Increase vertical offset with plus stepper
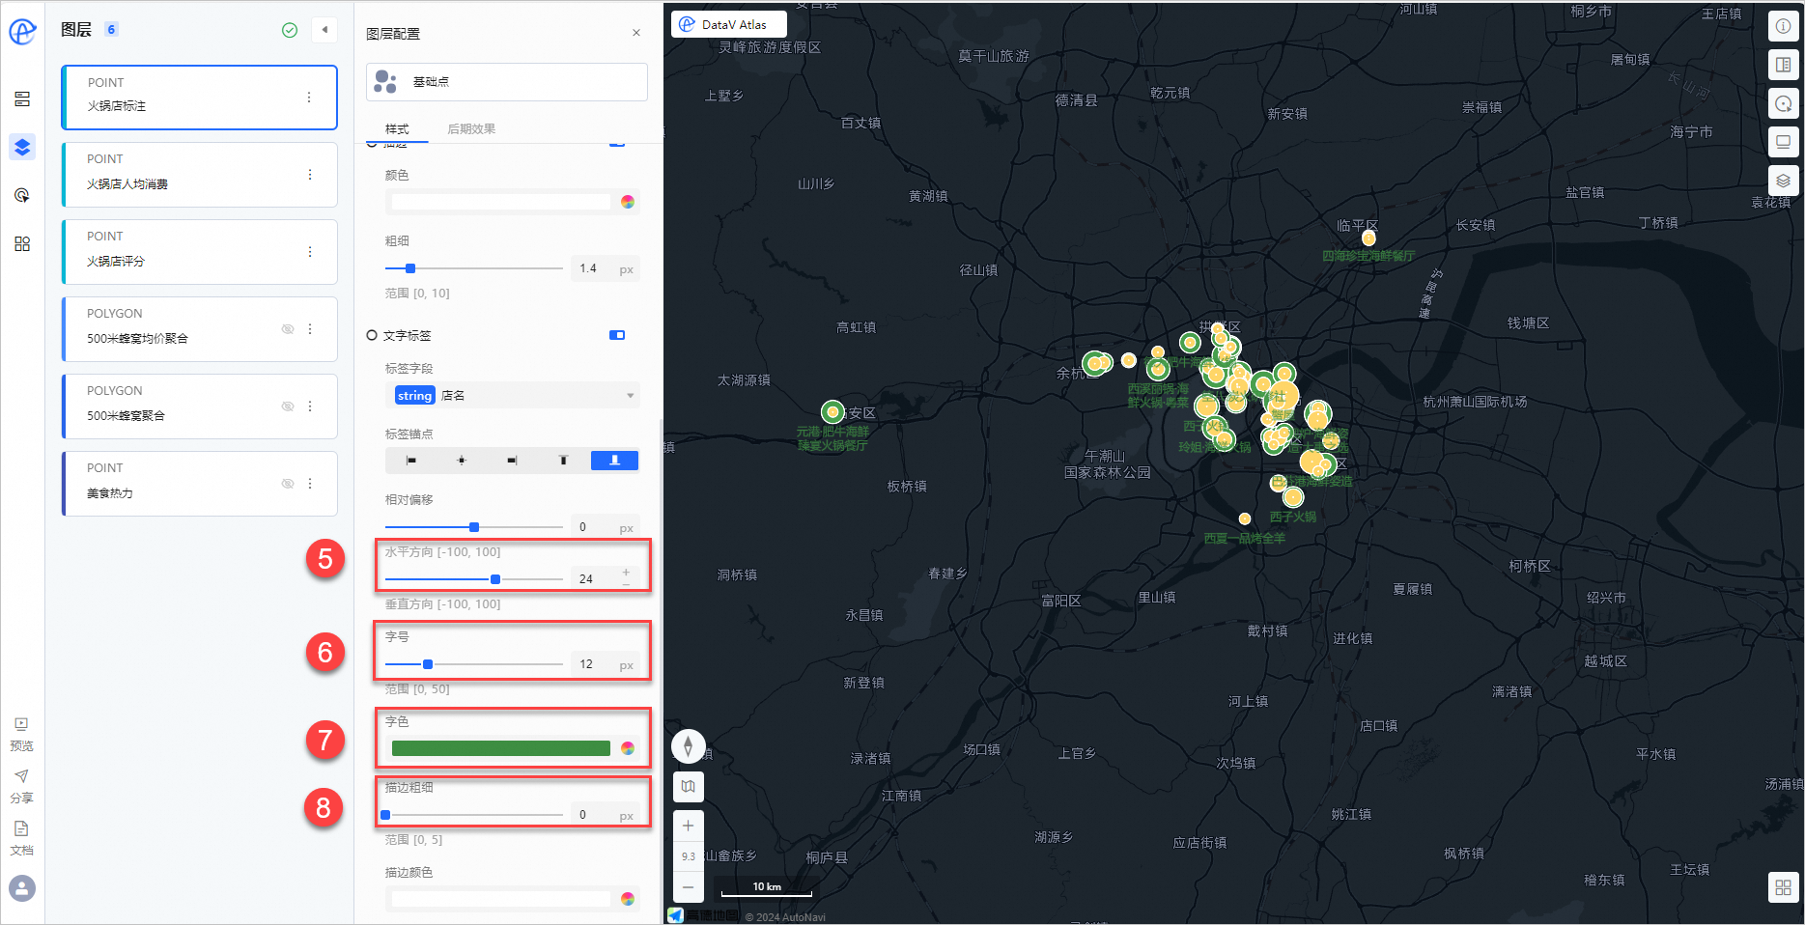Image resolution: width=1805 pixels, height=925 pixels. pos(626,573)
